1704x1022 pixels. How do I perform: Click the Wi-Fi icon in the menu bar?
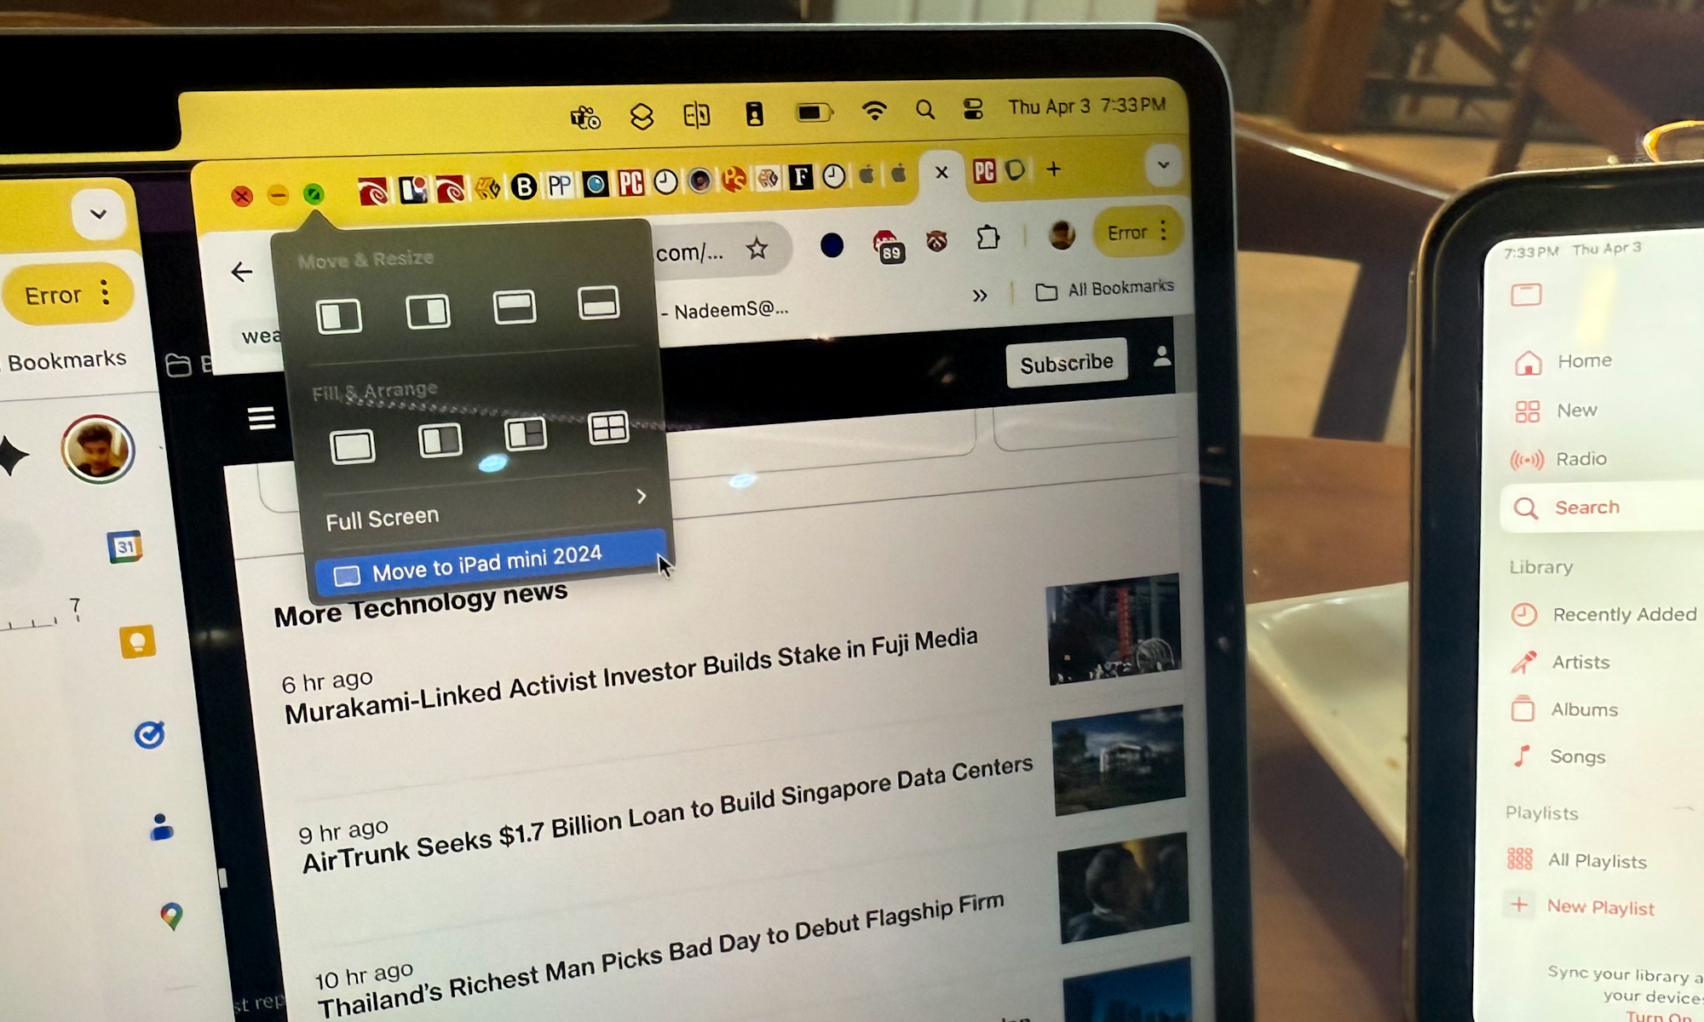pos(874,109)
